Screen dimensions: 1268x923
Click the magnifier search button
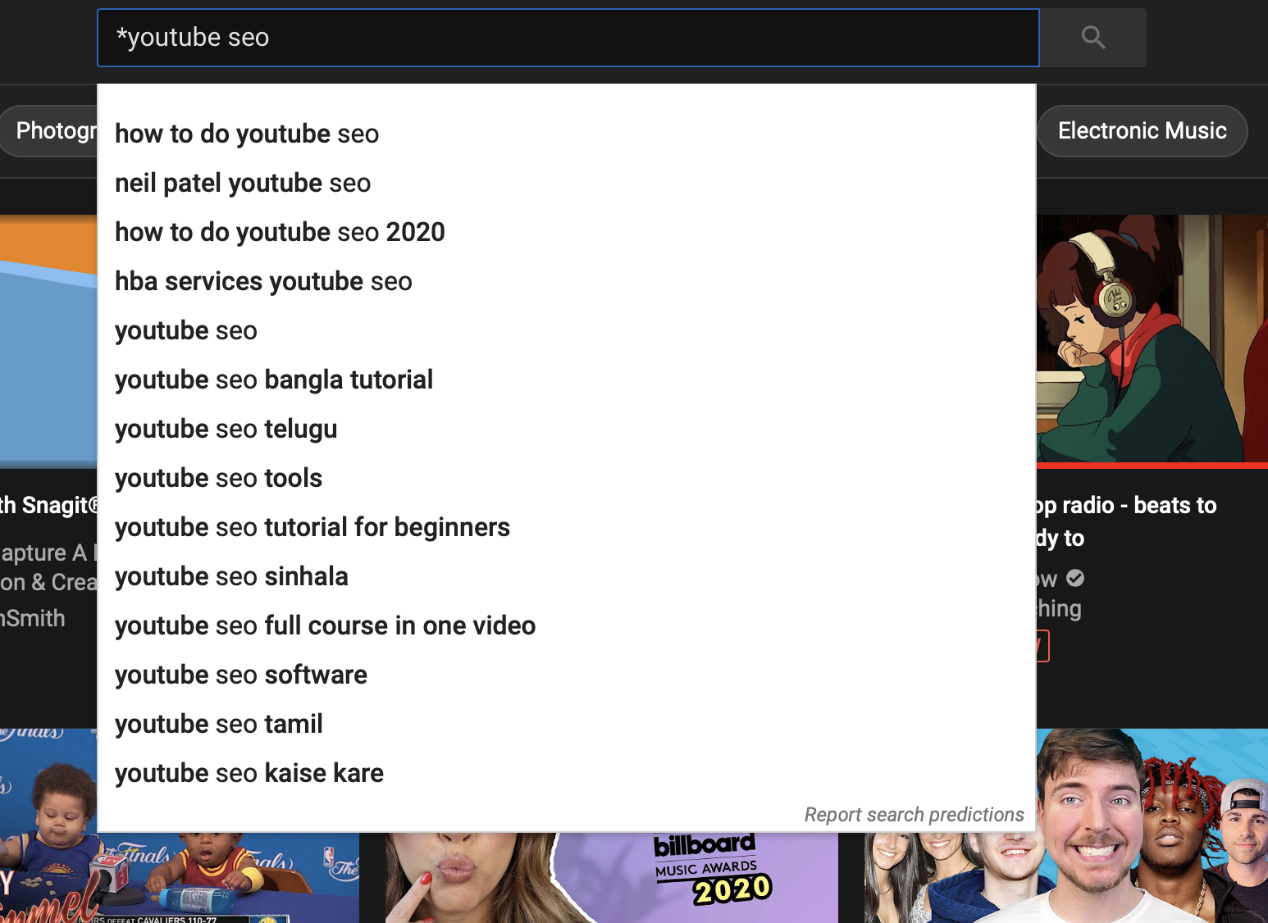(1093, 38)
